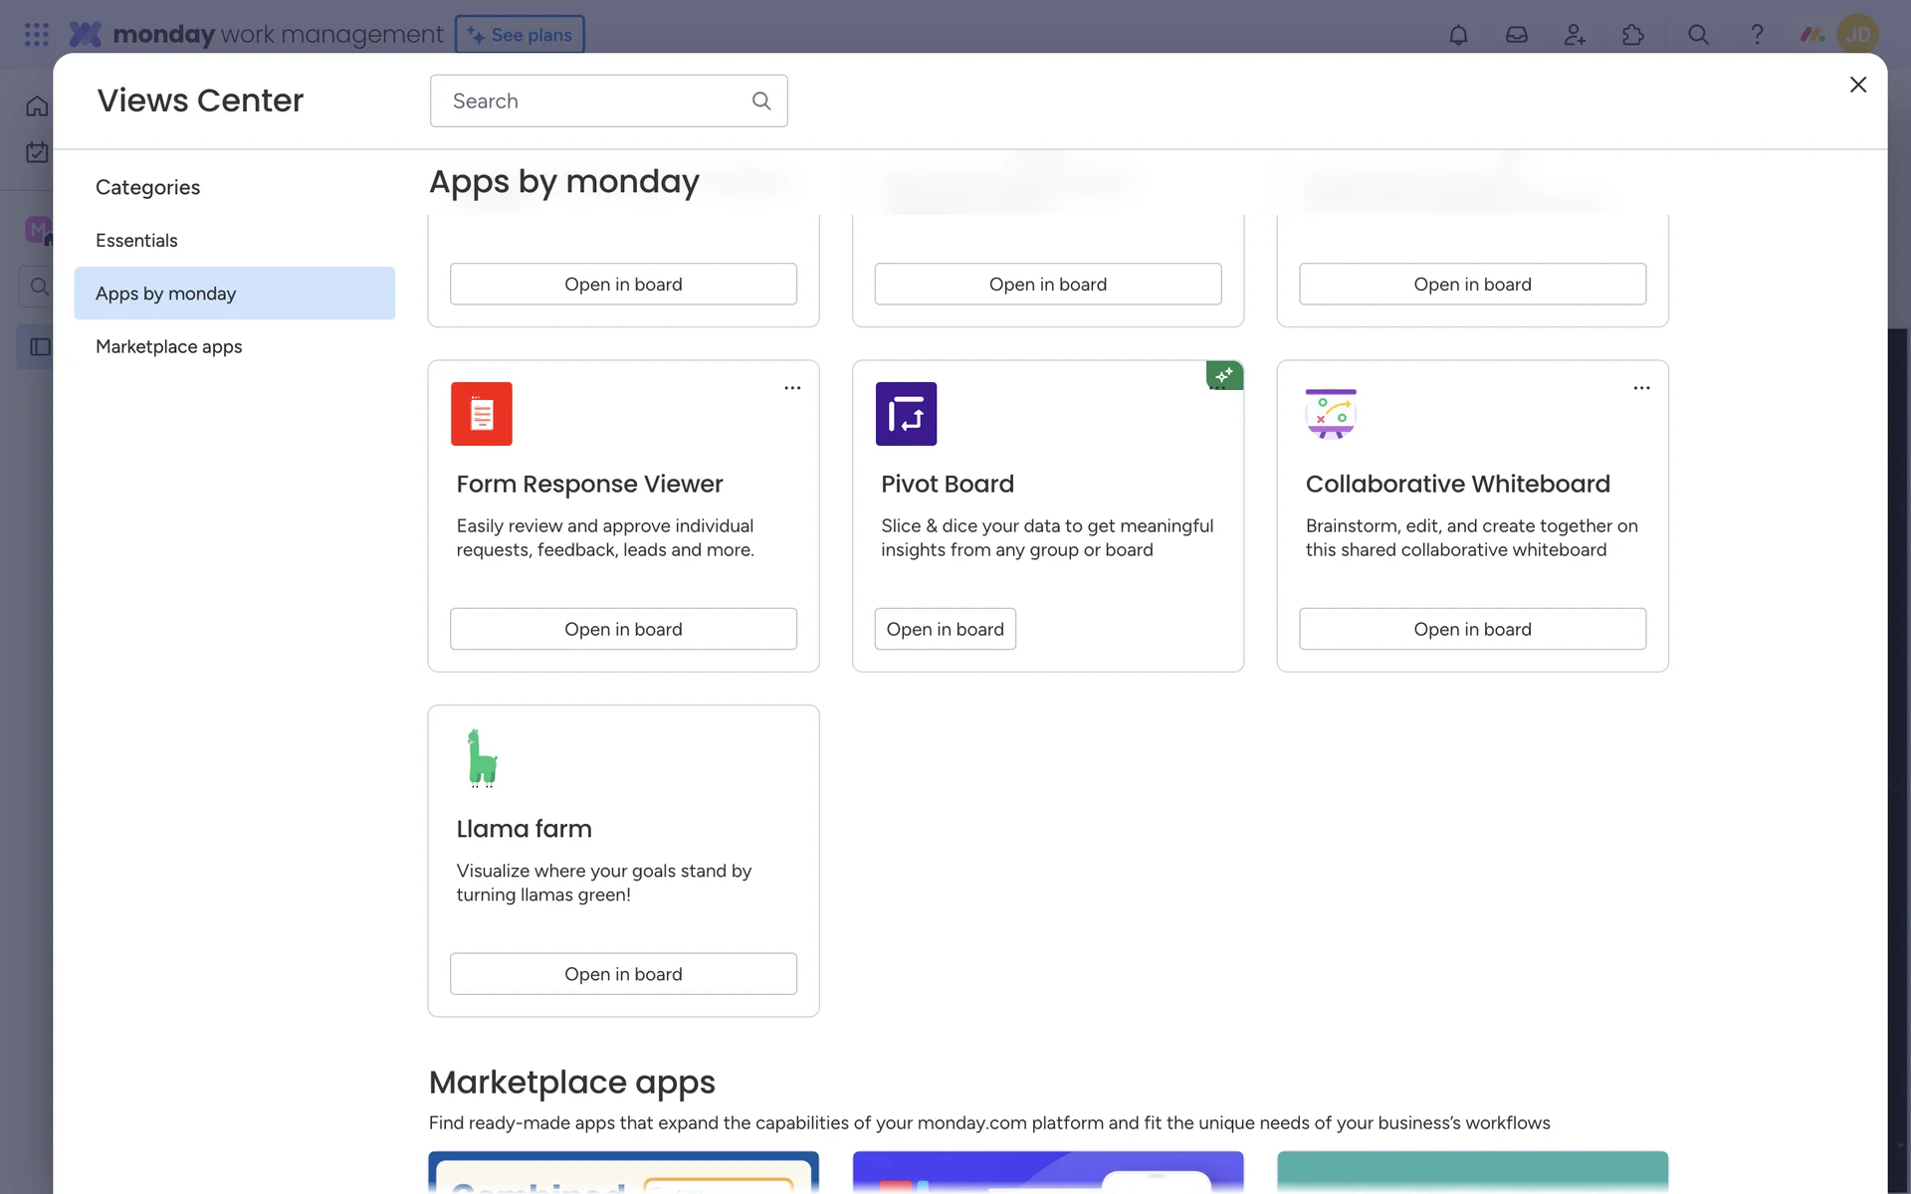This screenshot has width=1911, height=1194.
Task: Select Marketplace apps category
Action: pos(169,346)
